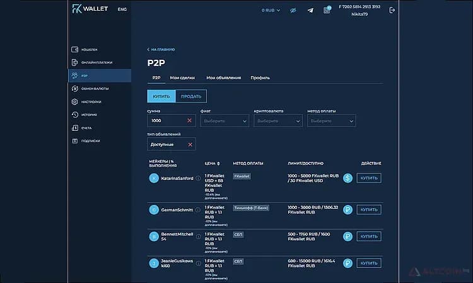Screen dimensions: 473x283
Task: Open GermanSchmitt maker name
Action: 177,210
